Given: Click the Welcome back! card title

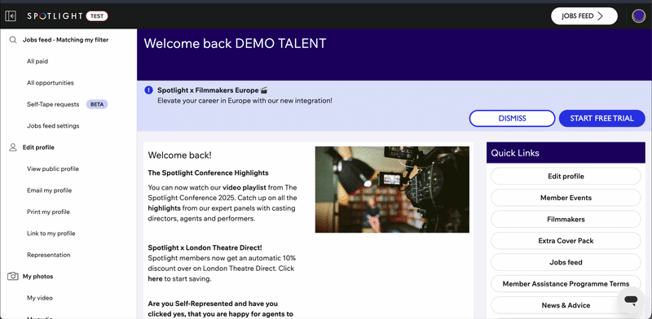Looking at the screenshot, I should coord(179,155).
